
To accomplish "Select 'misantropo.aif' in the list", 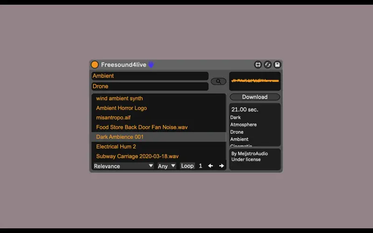I will [x=159, y=117].
